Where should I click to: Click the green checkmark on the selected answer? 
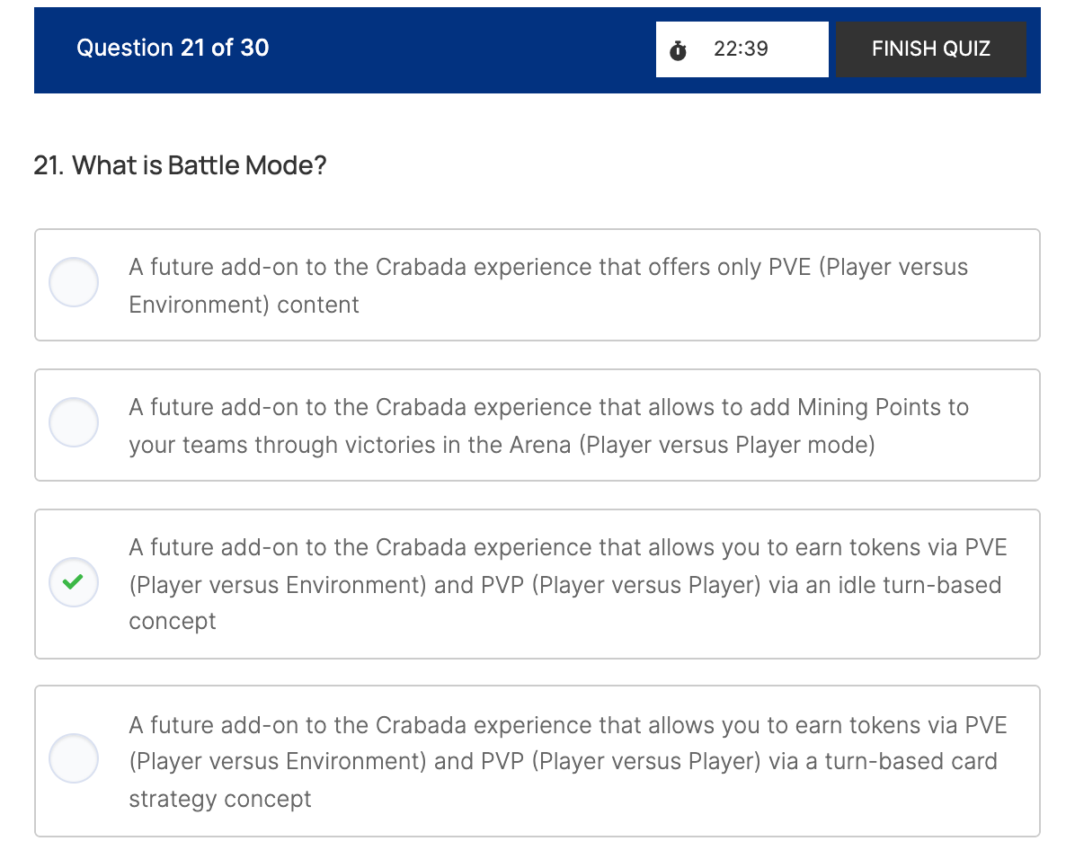point(74,582)
